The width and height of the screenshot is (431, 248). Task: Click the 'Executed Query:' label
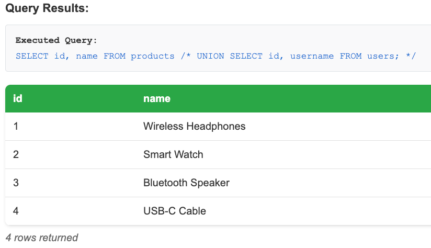click(56, 40)
